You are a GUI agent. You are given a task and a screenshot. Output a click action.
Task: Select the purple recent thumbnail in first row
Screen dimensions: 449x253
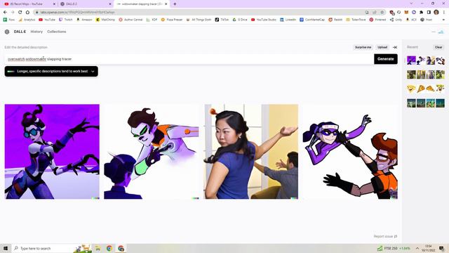pos(411,60)
